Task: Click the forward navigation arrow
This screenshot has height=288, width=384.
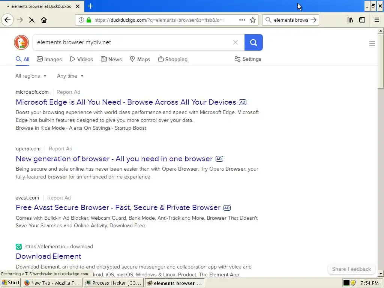Action: (x=20, y=20)
